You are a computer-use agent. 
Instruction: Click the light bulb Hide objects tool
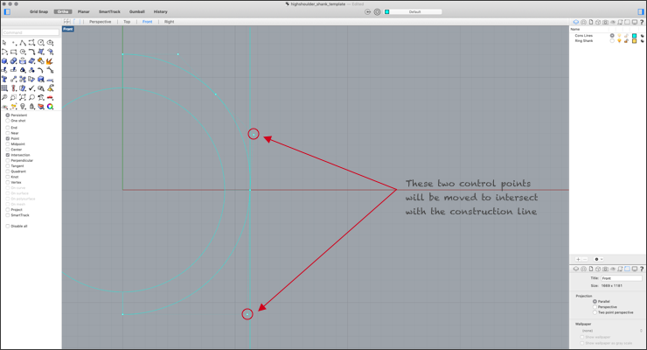coord(23,107)
